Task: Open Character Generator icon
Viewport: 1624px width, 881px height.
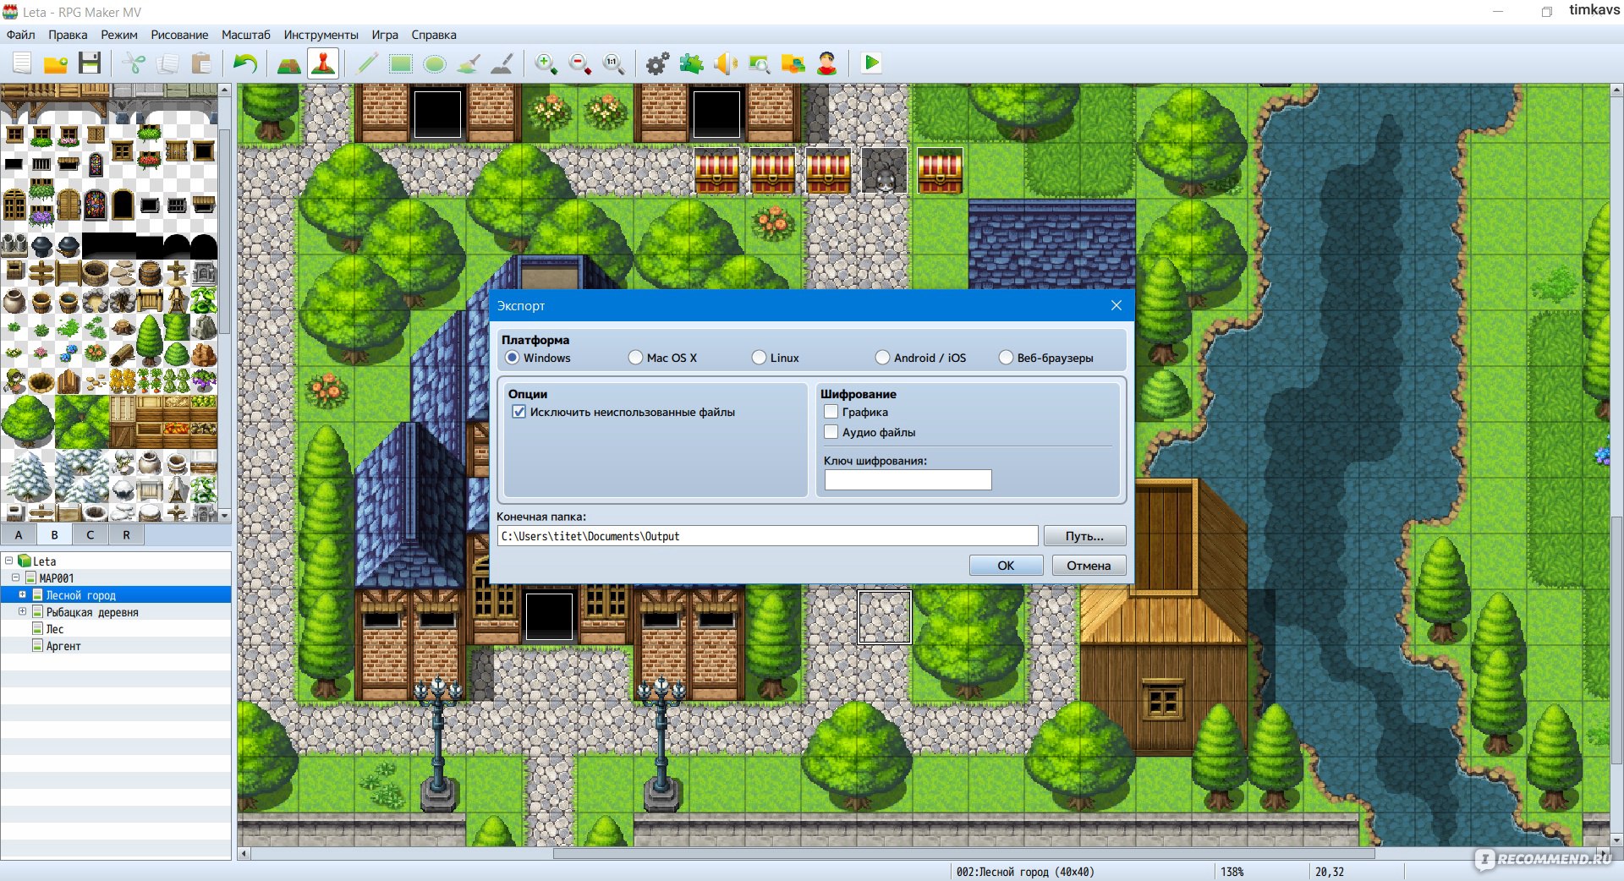Action: [x=827, y=63]
